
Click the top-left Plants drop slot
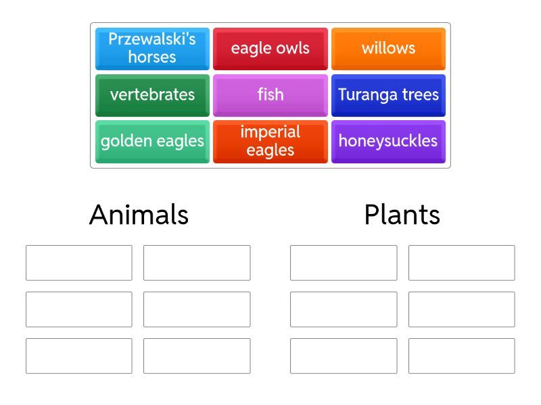pyautogui.click(x=344, y=263)
